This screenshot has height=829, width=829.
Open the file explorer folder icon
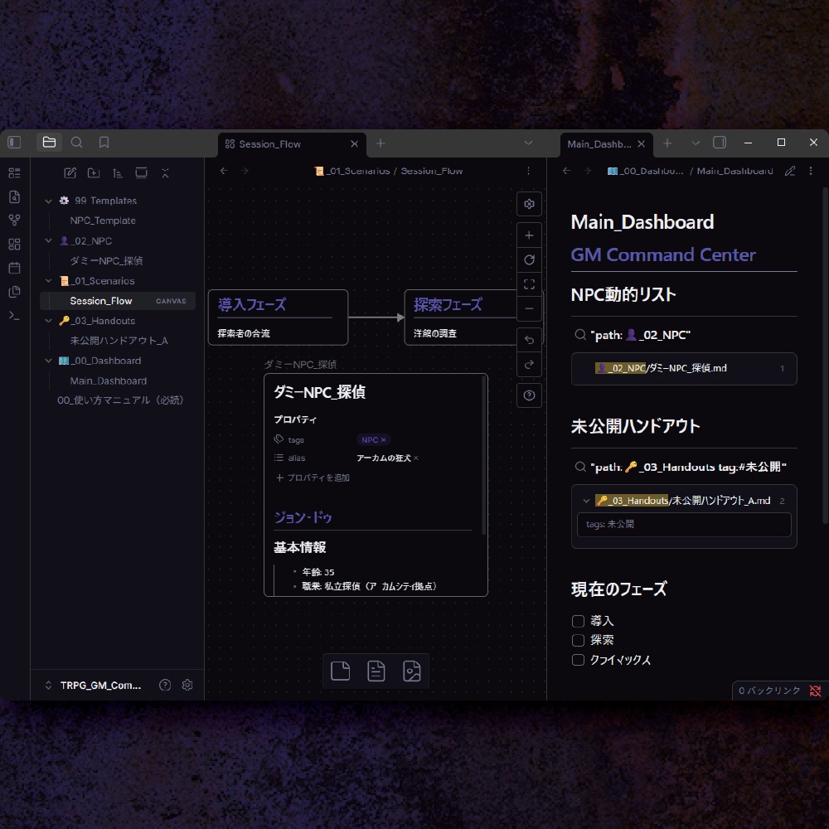pyautogui.click(x=49, y=143)
